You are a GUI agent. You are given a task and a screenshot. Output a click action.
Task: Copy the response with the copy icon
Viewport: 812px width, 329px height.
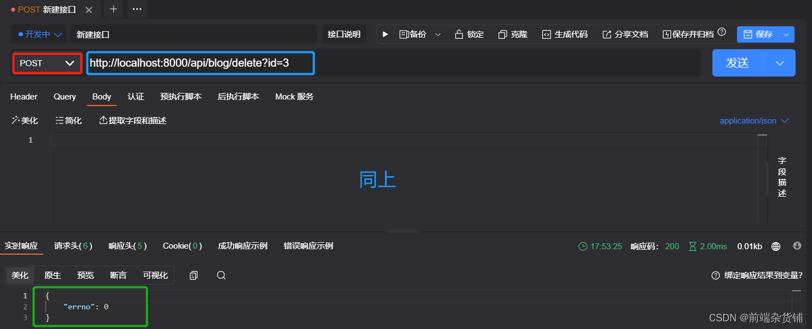193,275
